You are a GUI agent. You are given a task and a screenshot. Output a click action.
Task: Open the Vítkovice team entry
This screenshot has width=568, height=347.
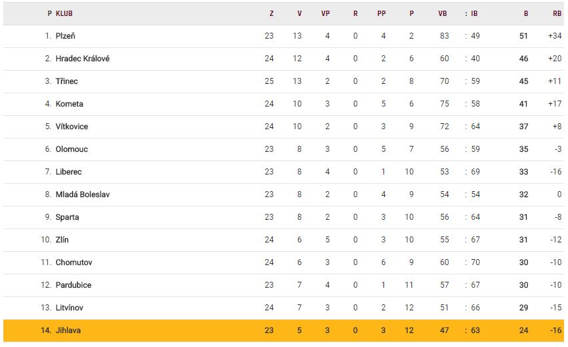[x=71, y=127]
